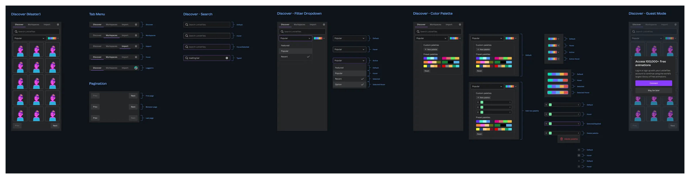Click May be later button
The height and width of the screenshot is (179, 690).
click(653, 90)
